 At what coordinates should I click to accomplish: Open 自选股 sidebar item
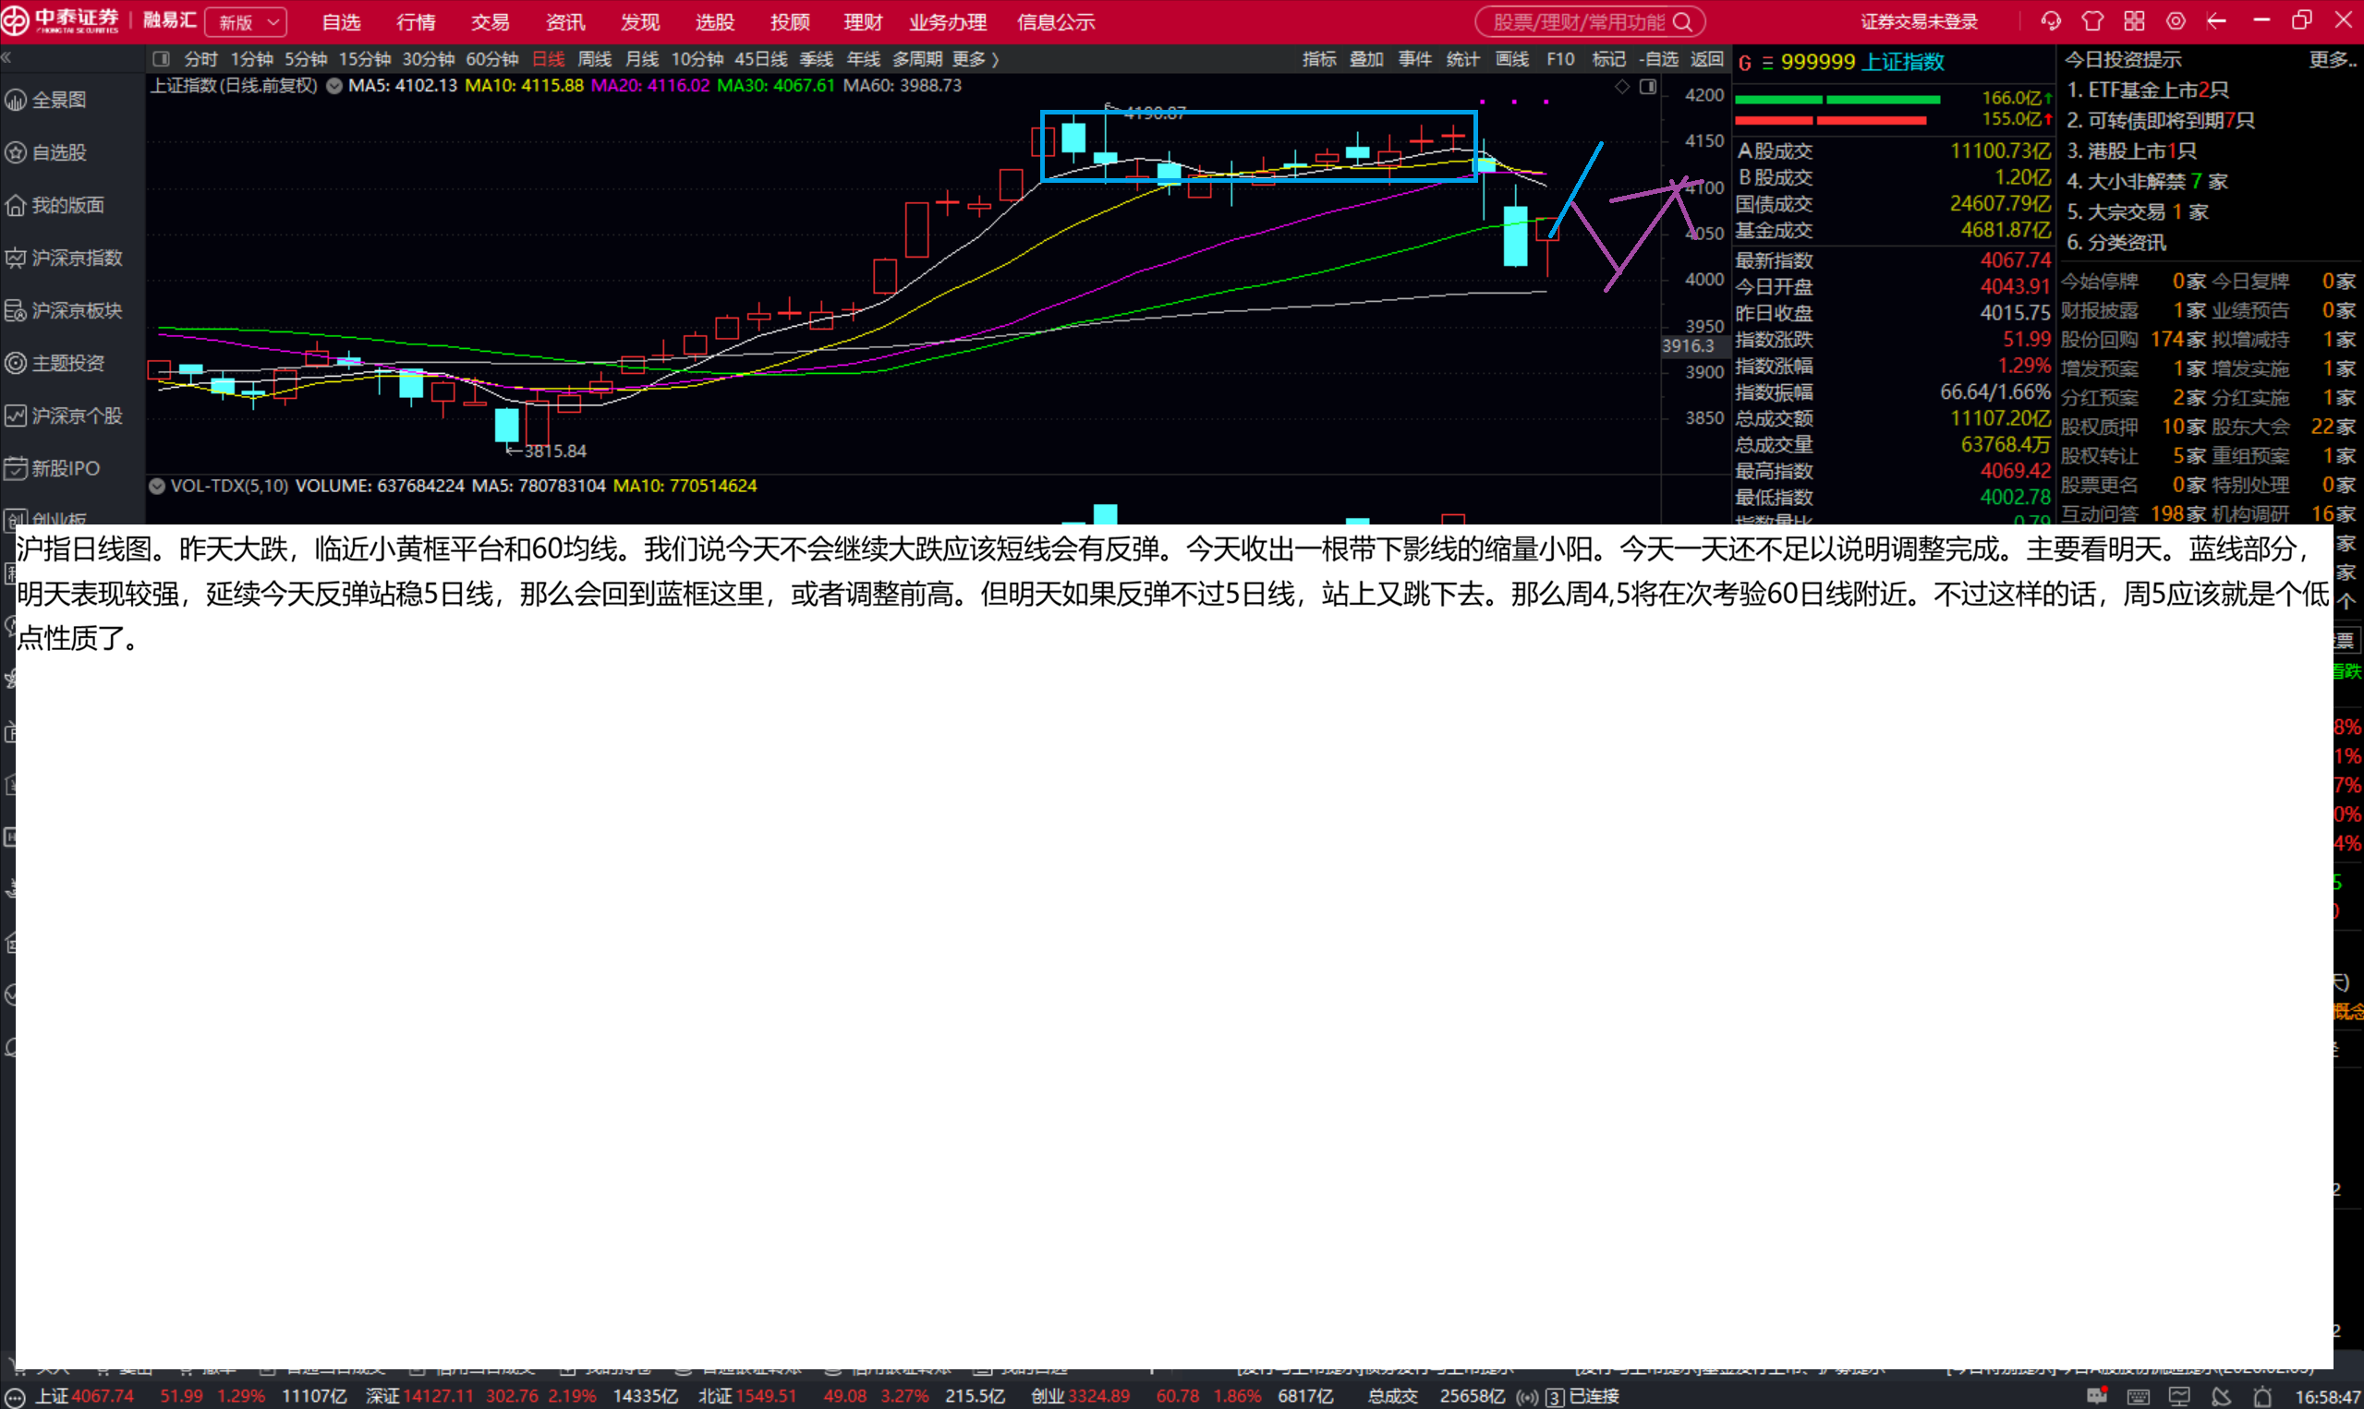(59, 152)
